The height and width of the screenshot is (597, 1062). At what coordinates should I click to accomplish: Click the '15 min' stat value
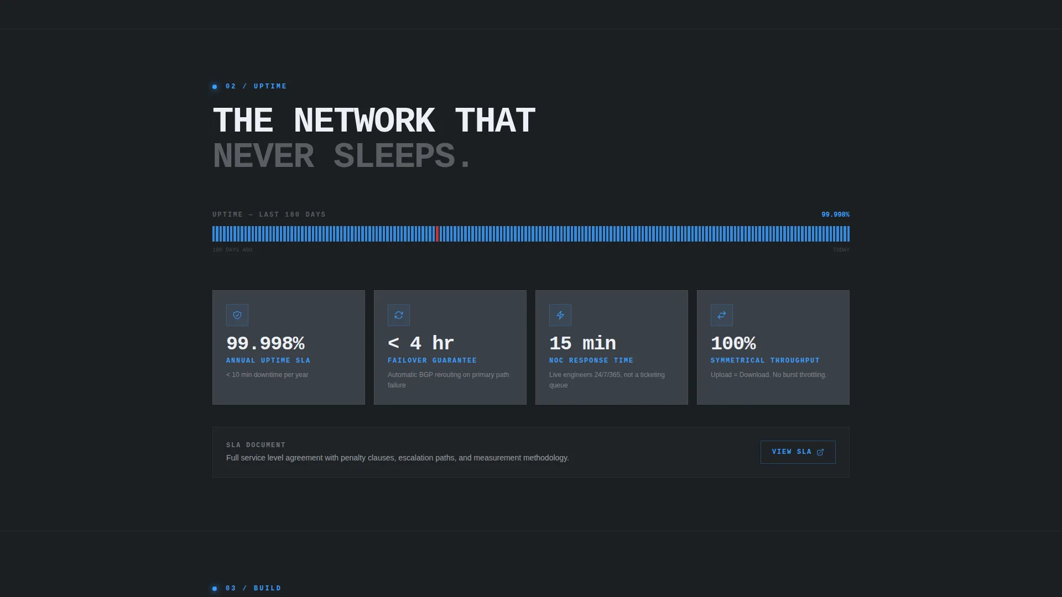(582, 343)
